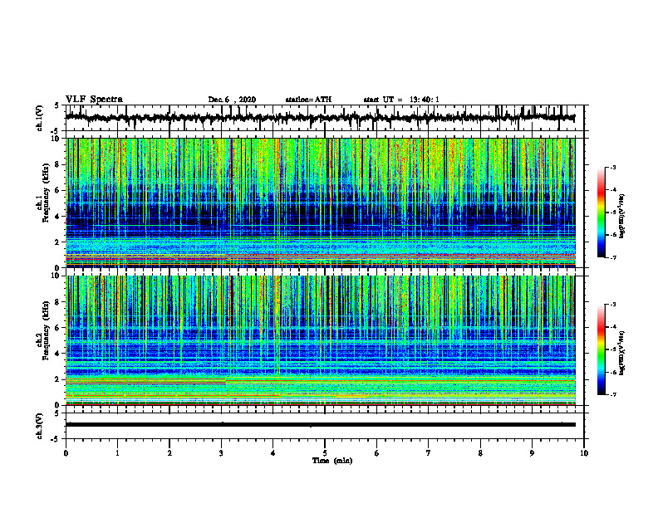Click the ch.2 spectrogram "6" kHz tick label
Screen dimensions: 658x508
[58, 328]
